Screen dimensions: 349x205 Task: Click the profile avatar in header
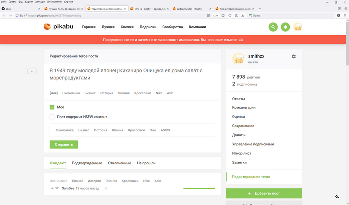[297, 27]
